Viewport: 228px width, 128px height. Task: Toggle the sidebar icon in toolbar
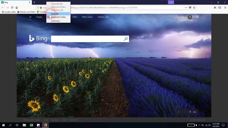point(220,7)
